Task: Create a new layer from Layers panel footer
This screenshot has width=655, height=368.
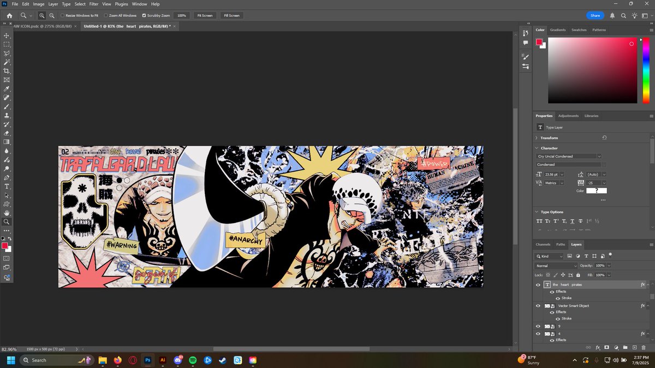Action: [x=634, y=347]
